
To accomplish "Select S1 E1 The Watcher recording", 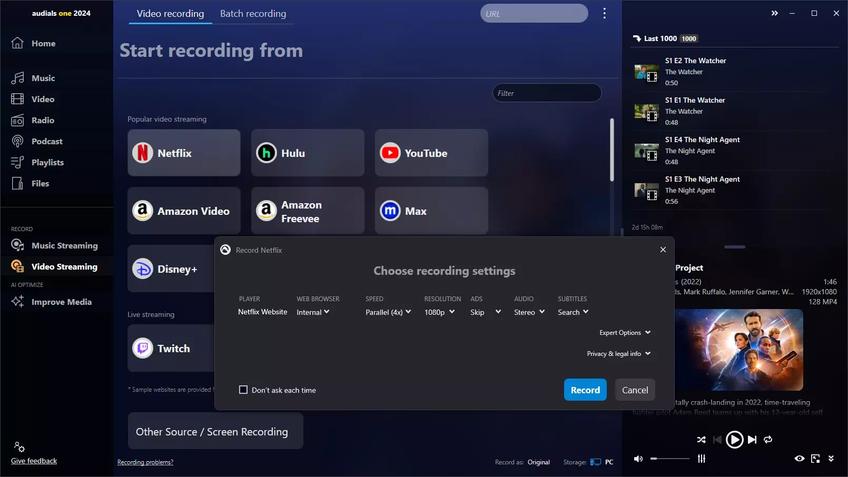I will (x=732, y=111).
